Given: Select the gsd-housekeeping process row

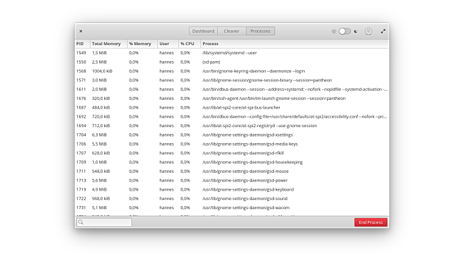Looking at the screenshot, I should (252, 162).
